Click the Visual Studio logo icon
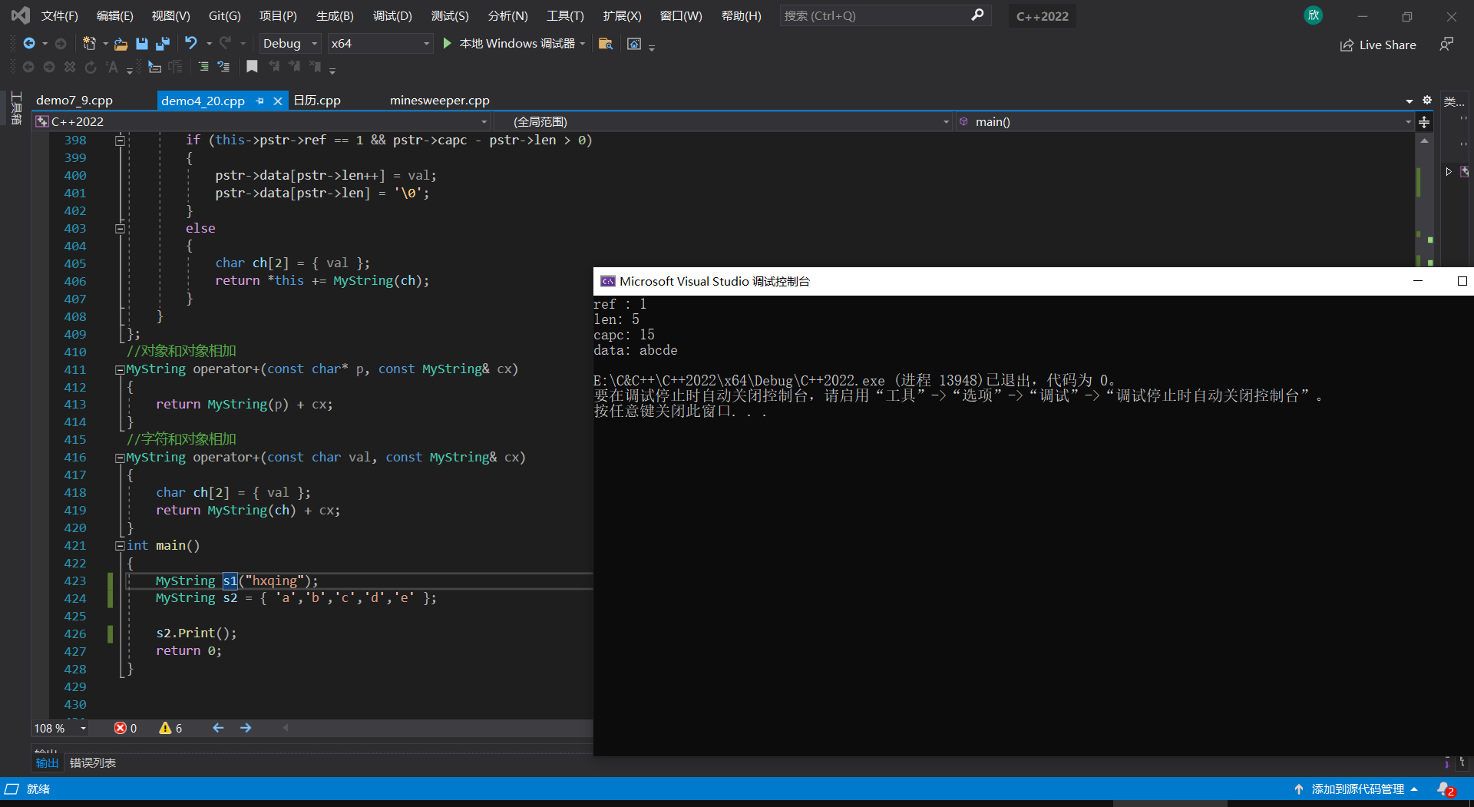 21,15
